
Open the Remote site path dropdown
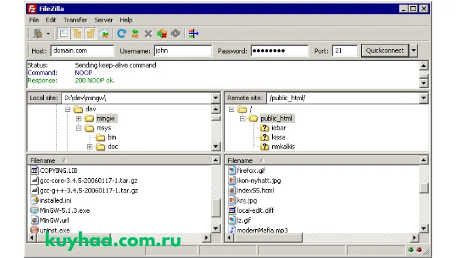coord(423,98)
